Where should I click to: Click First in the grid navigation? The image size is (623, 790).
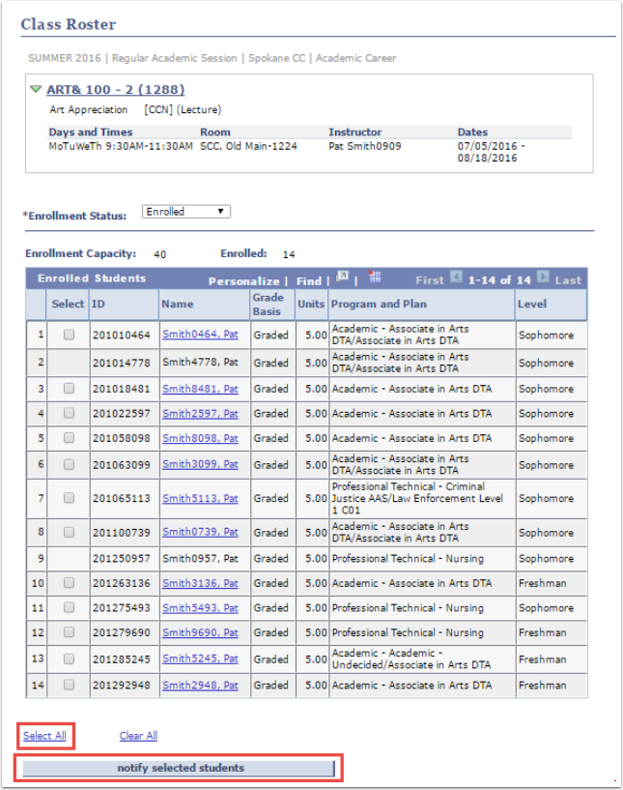[x=430, y=280]
